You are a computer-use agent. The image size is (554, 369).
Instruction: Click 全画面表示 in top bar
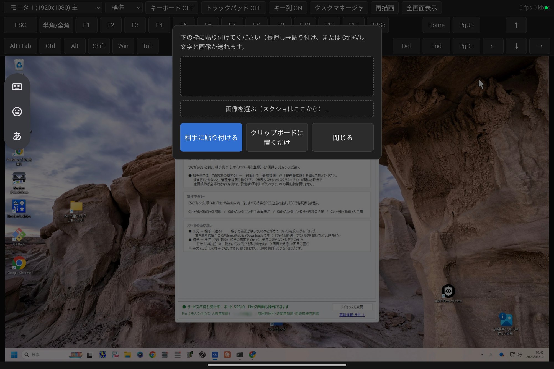point(422,8)
